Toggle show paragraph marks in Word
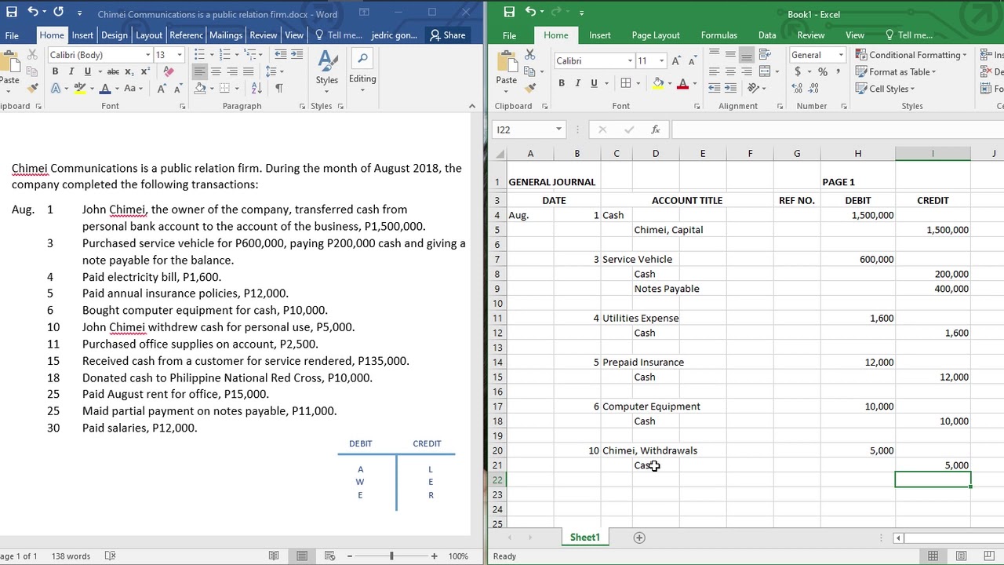The image size is (1004, 565). [279, 89]
